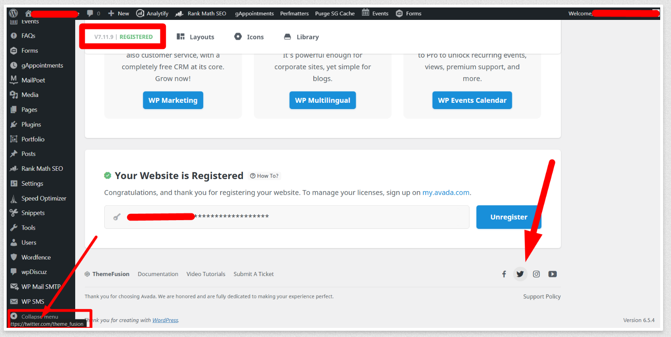The height and width of the screenshot is (337, 671).
Task: Click the New content plus icon
Action: pyautogui.click(x=111, y=13)
